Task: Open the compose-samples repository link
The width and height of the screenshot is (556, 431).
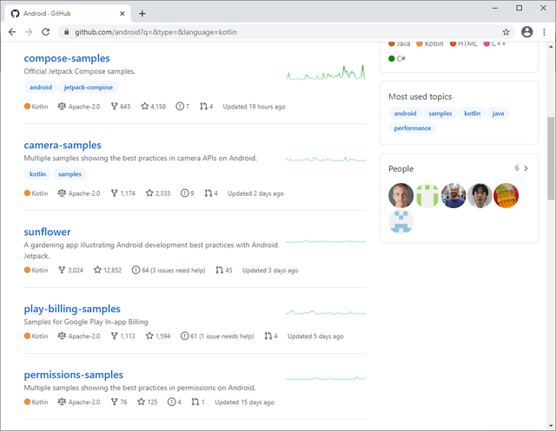Action: [67, 58]
